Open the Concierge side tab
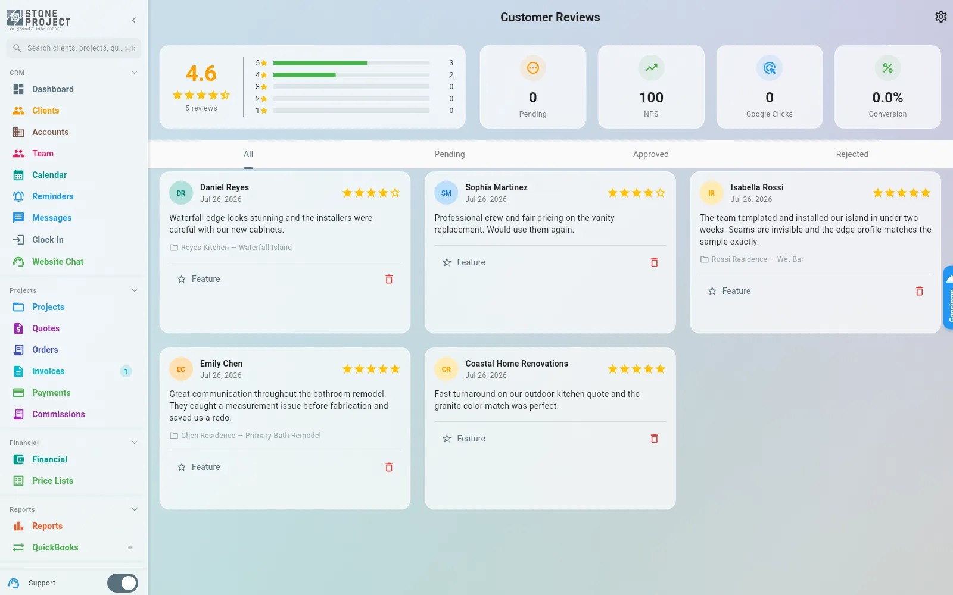Screen dimensions: 953x595 click(948, 297)
